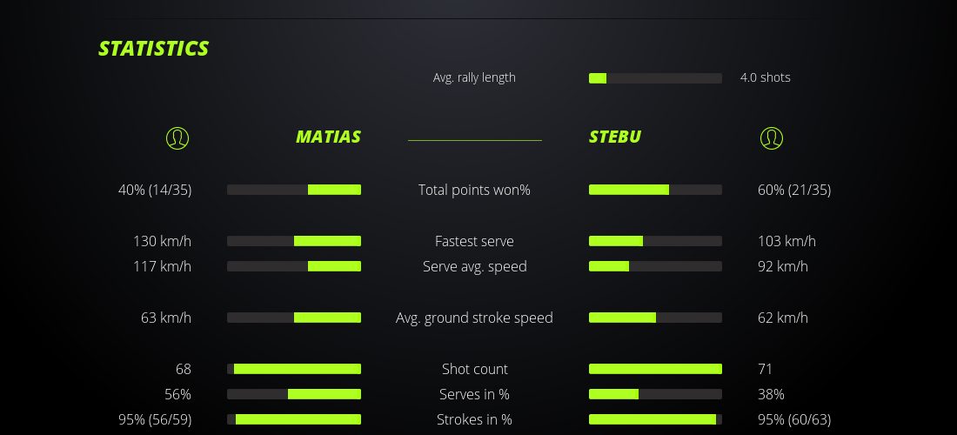Click Matias's Avg. ground stroke speed bar

coord(294,318)
